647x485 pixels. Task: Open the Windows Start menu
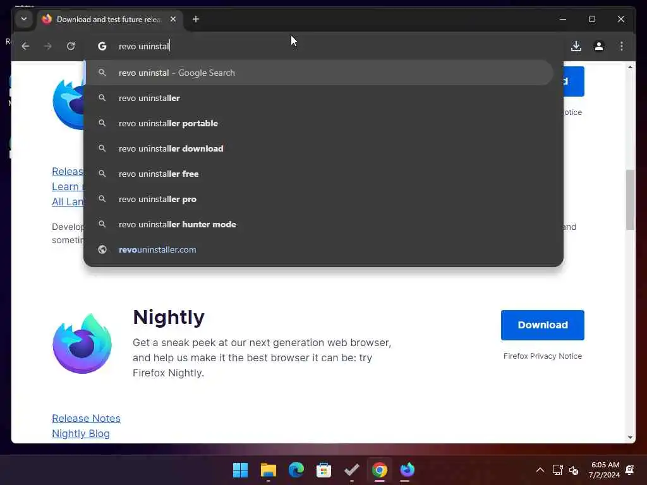point(240,470)
